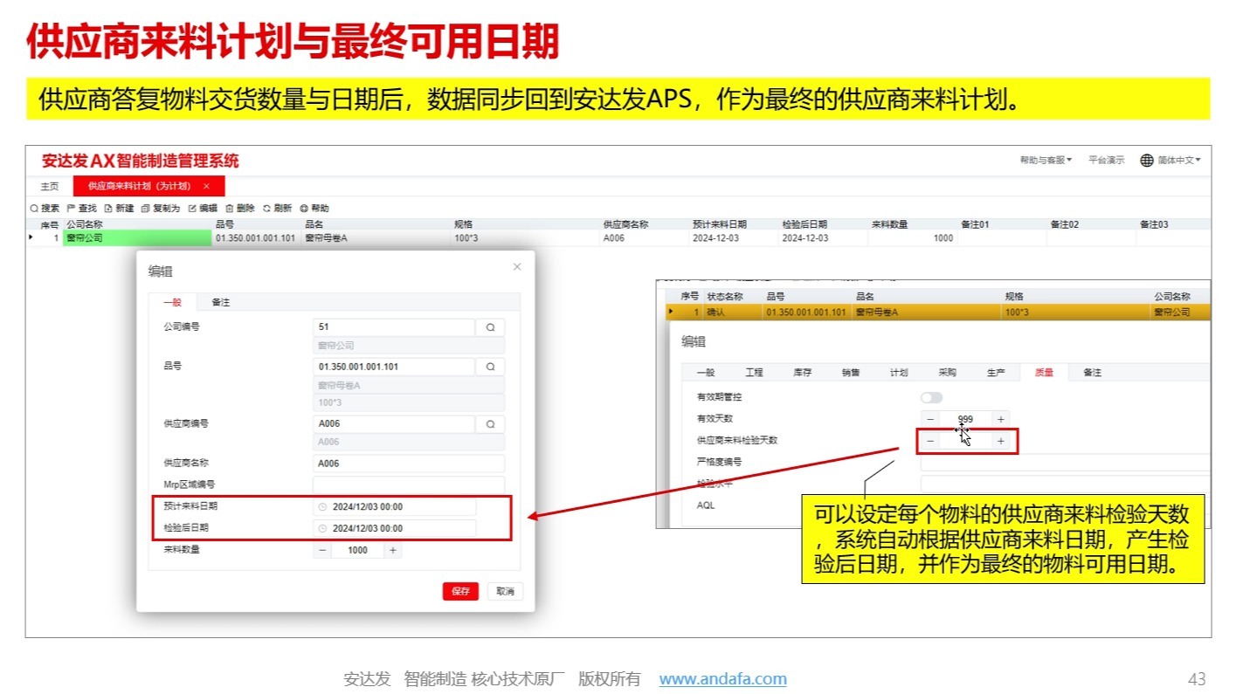Increase 来料数量 with the plus button

(392, 550)
